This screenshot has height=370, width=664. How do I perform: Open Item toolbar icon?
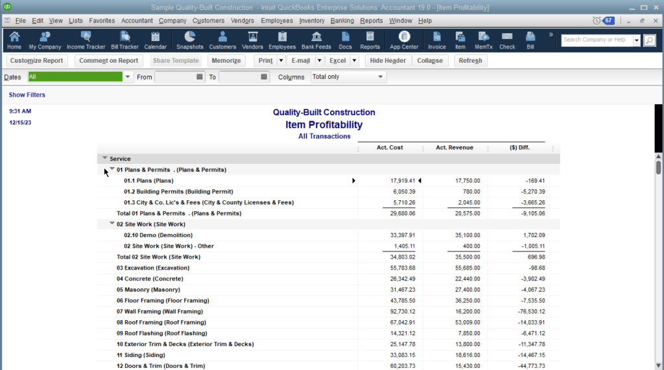460,40
